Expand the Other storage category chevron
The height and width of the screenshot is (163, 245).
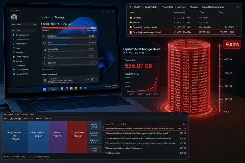point(96,43)
